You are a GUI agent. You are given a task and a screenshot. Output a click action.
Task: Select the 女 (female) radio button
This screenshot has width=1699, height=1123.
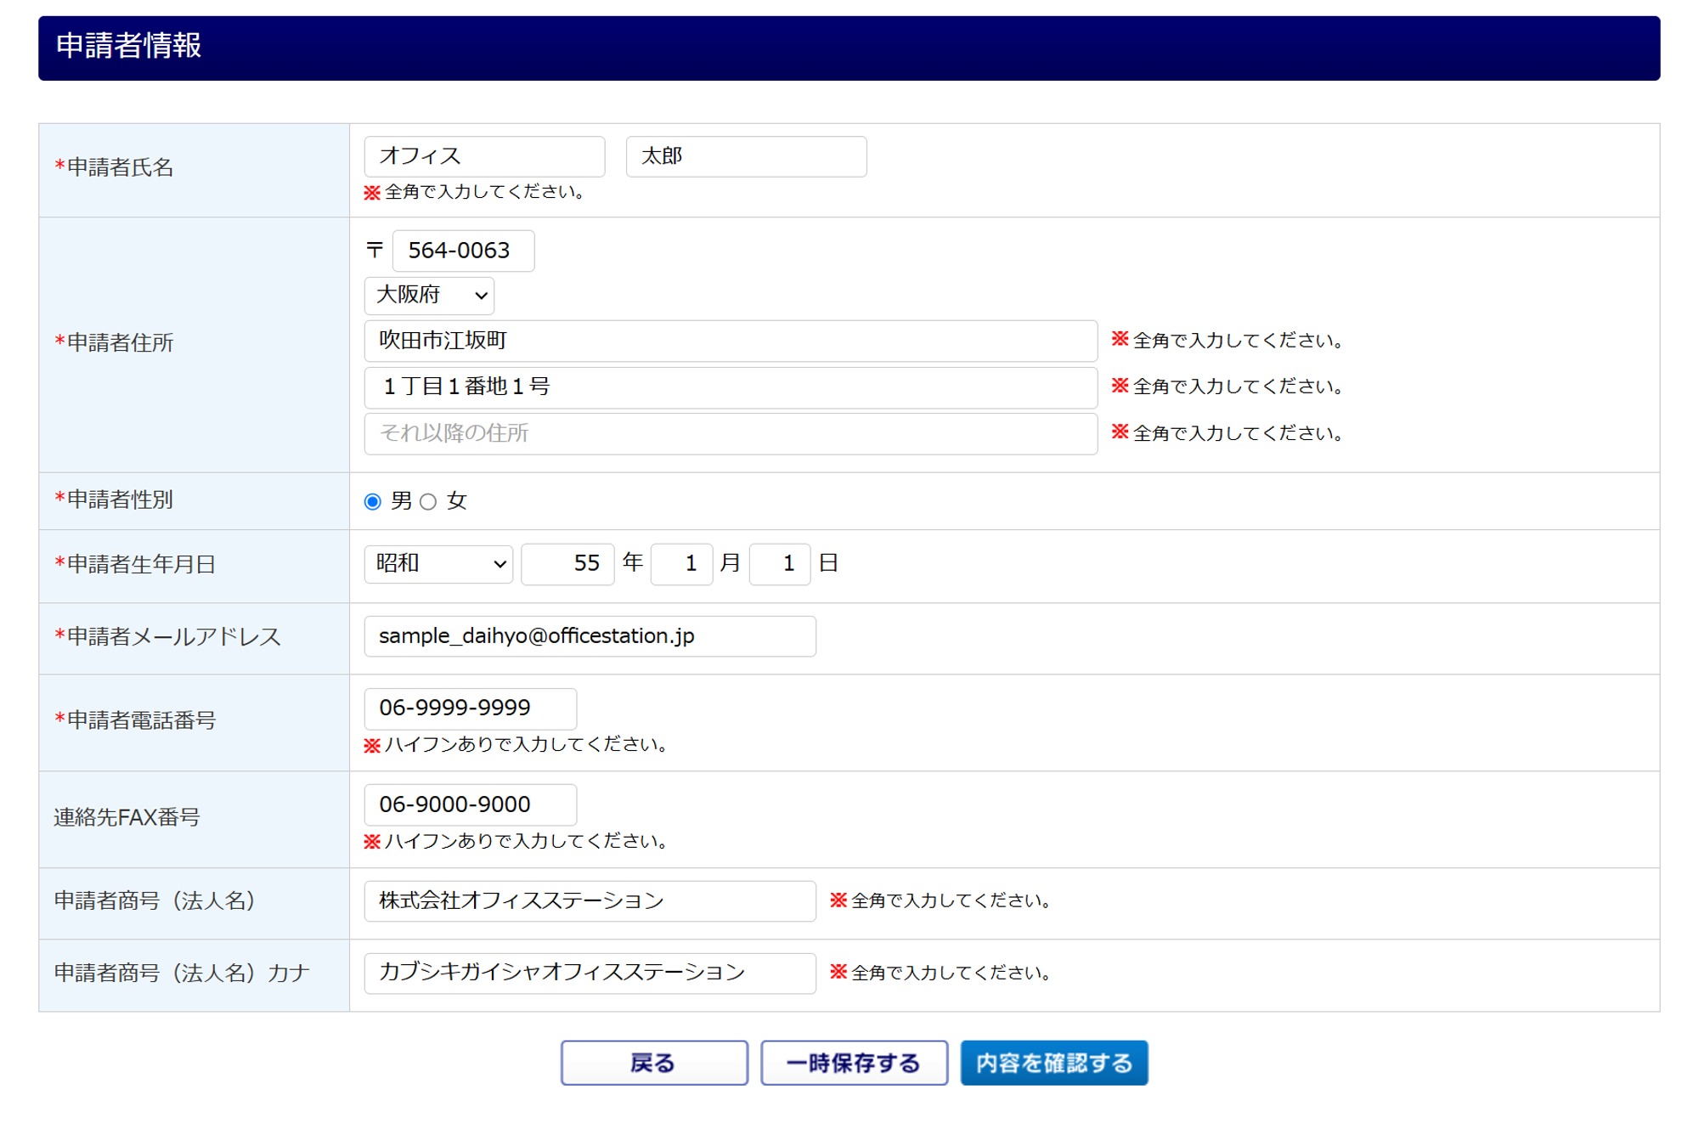pos(429,501)
